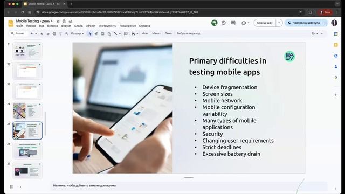Open the Вид menu
Image resolution: width=345 pixels, height=194 pixels.
tap(42, 26)
